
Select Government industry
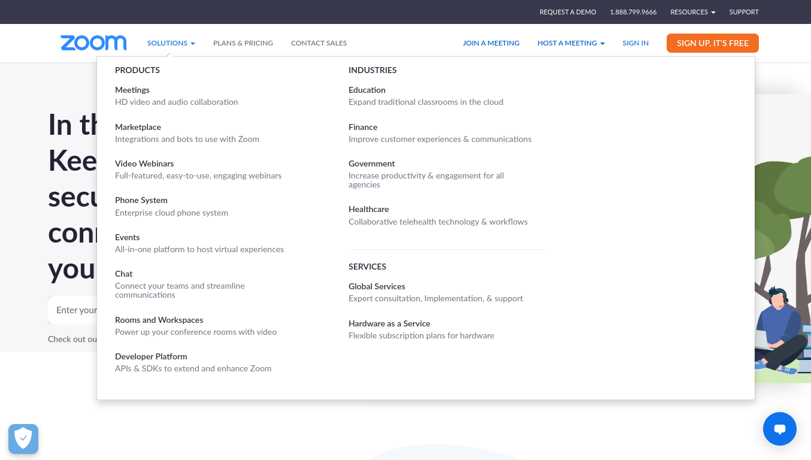click(x=372, y=164)
